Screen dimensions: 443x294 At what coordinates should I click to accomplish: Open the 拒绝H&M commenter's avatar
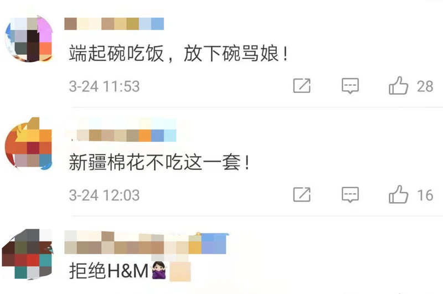click(27, 254)
